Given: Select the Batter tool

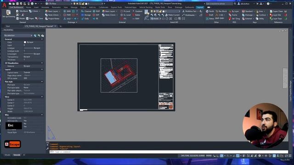Looking at the screenshot, I should (136, 15).
